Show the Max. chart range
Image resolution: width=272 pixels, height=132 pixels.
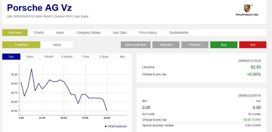[122, 57]
